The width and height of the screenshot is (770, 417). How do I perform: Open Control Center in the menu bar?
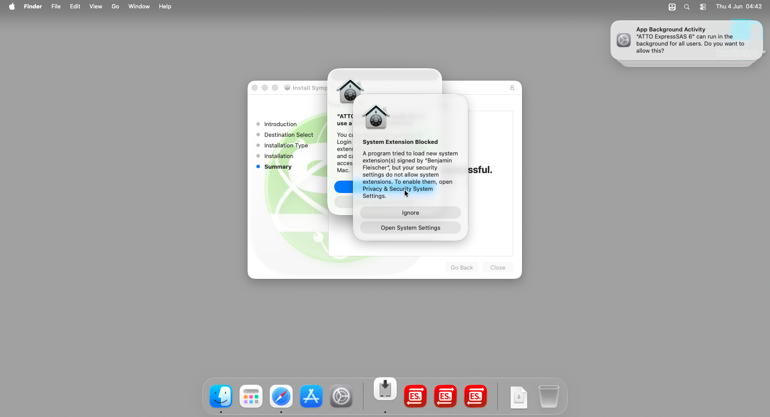click(703, 7)
